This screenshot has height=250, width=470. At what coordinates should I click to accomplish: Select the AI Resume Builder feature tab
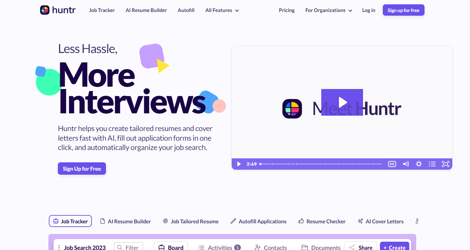(x=126, y=221)
